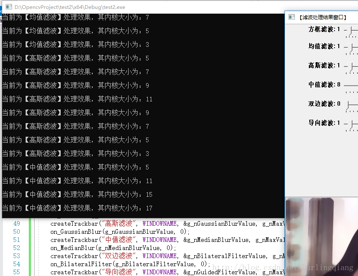358x276 pixels.
Task: Click line number 52 in code editor
Action: click(x=16, y=248)
